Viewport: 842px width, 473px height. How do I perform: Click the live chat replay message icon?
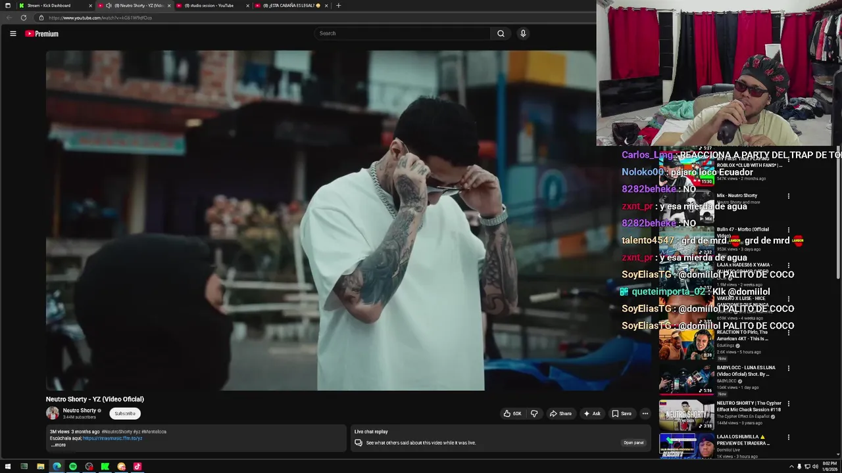coord(359,443)
